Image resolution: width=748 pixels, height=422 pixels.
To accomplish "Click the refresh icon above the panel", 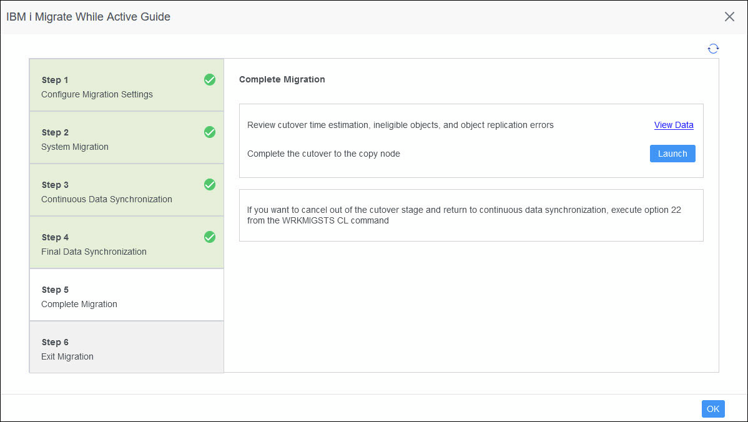I will 713,49.
